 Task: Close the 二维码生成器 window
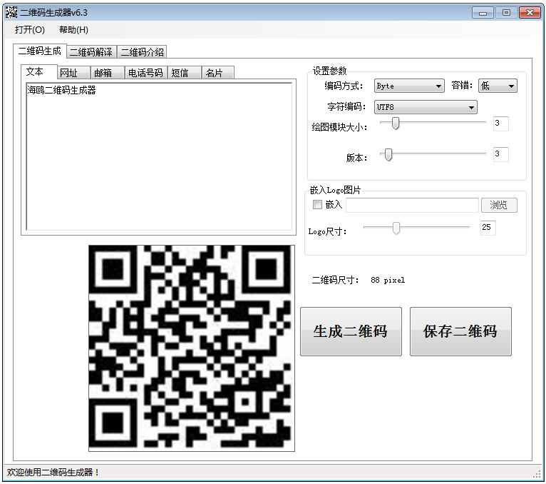[x=530, y=13]
